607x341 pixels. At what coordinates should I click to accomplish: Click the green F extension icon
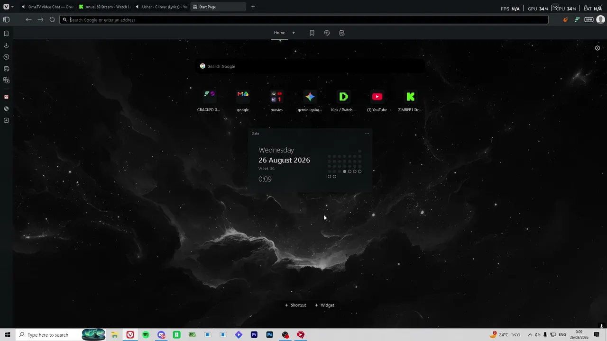coord(577,19)
